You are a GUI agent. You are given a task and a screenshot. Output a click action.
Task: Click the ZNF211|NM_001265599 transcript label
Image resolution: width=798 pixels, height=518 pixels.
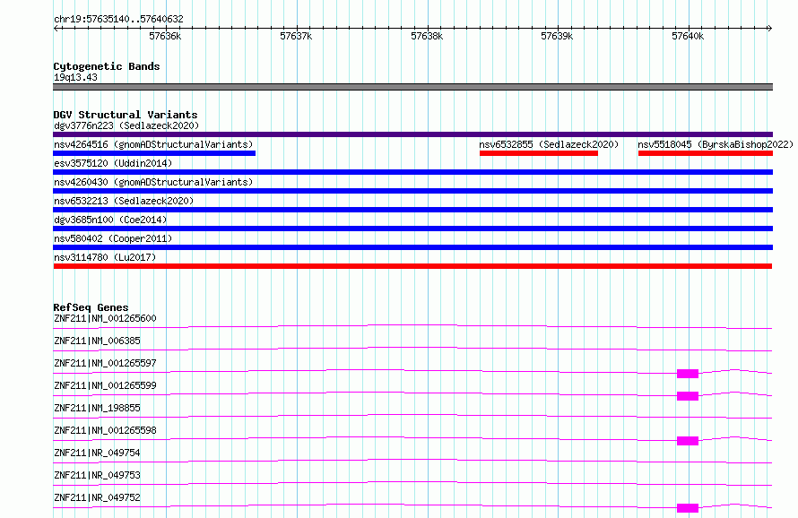coord(105,385)
